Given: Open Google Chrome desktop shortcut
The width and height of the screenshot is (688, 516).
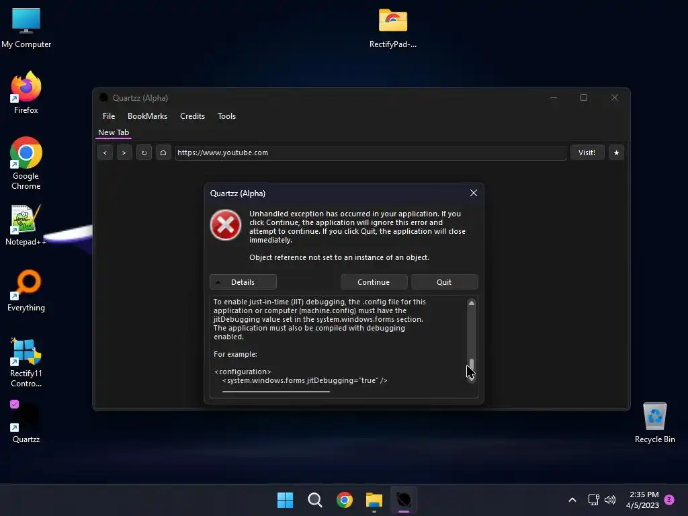Looking at the screenshot, I should (x=26, y=163).
